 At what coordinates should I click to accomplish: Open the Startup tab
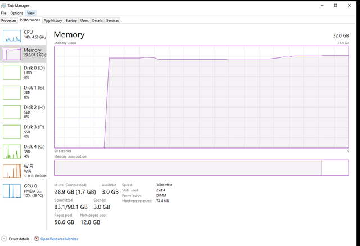[71, 20]
